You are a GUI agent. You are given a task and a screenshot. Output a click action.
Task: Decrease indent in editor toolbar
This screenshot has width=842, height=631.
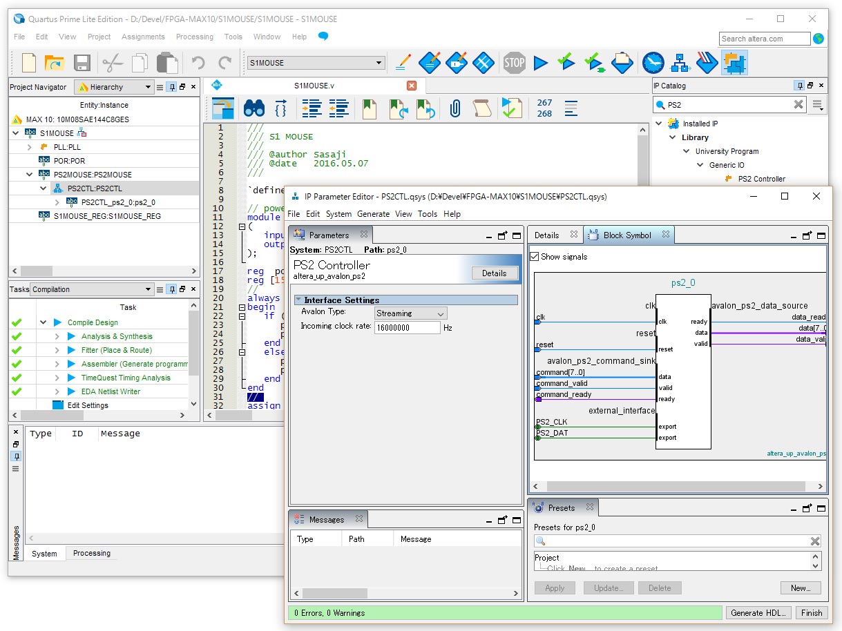tap(338, 108)
